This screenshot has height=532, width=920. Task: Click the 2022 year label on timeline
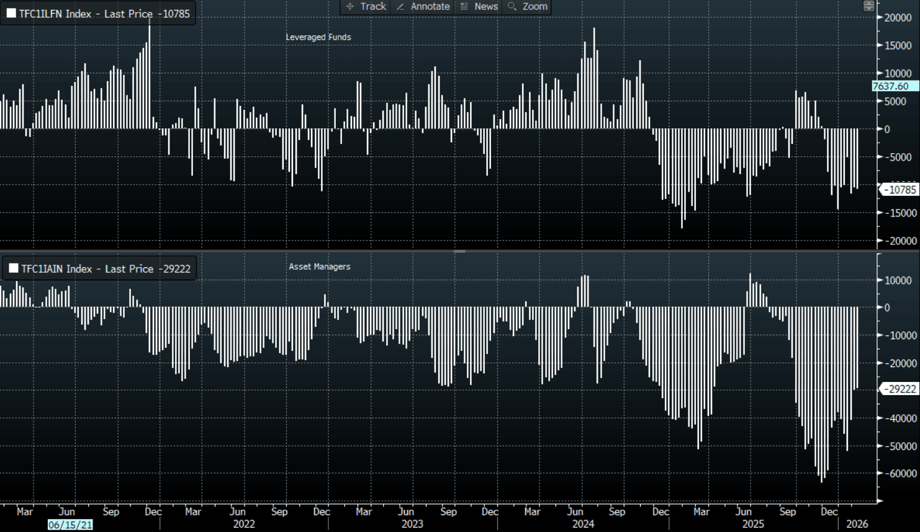coord(244,524)
